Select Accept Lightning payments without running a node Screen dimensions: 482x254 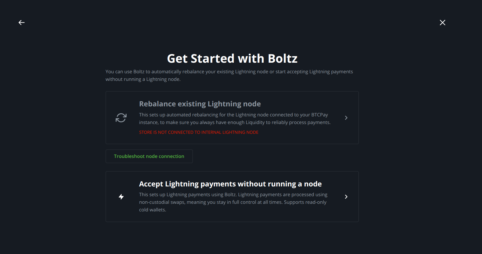click(230, 184)
